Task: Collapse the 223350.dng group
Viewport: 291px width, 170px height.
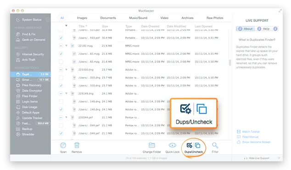Action: click(66, 70)
